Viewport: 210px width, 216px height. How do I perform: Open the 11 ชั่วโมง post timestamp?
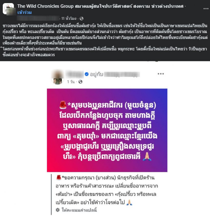[x=69, y=18]
